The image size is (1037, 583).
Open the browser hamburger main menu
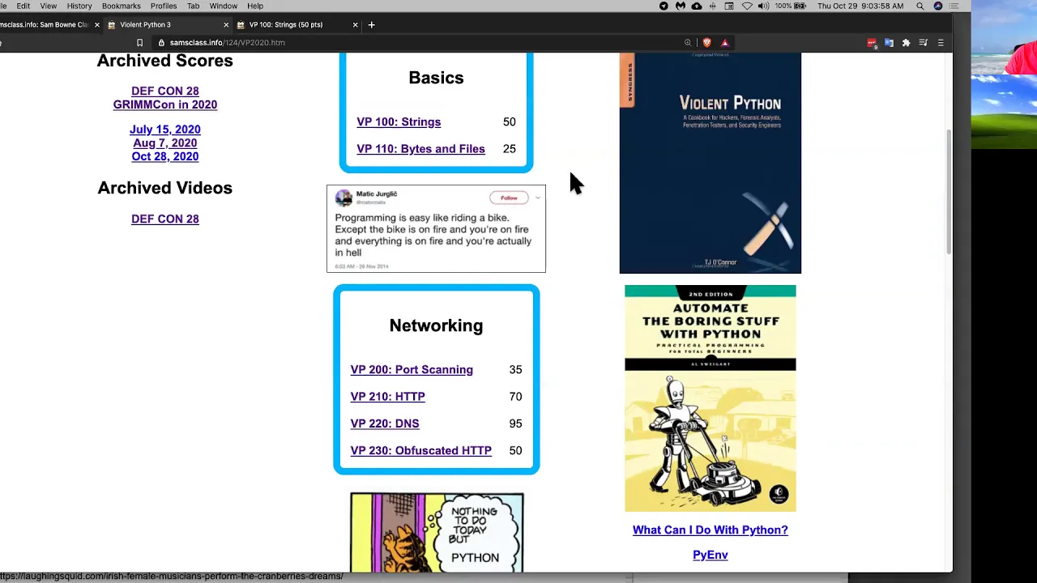[x=941, y=43]
